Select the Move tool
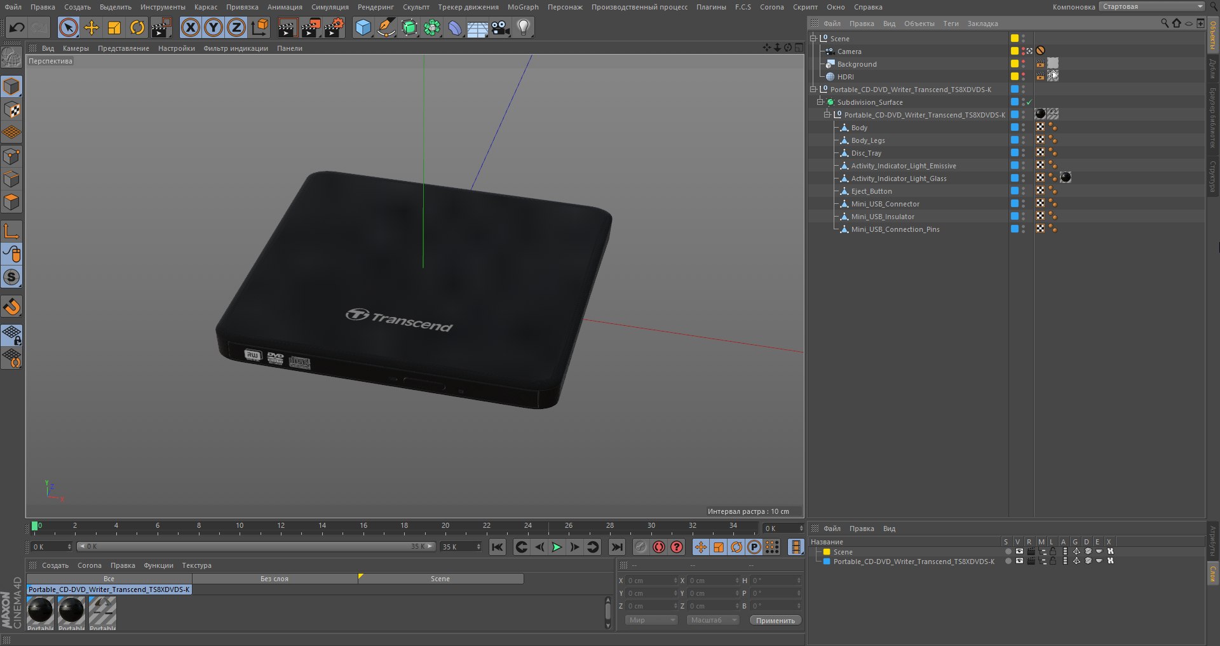This screenshot has height=646, width=1220. (x=91, y=27)
